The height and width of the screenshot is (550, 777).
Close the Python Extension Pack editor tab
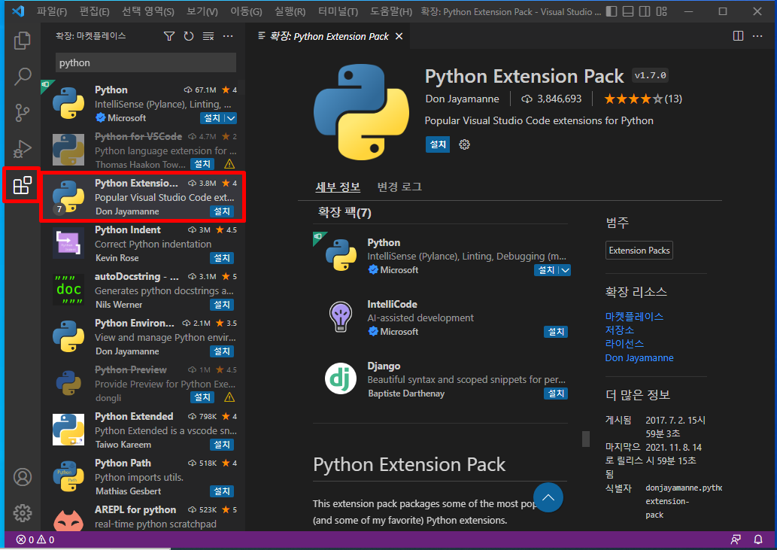(399, 36)
